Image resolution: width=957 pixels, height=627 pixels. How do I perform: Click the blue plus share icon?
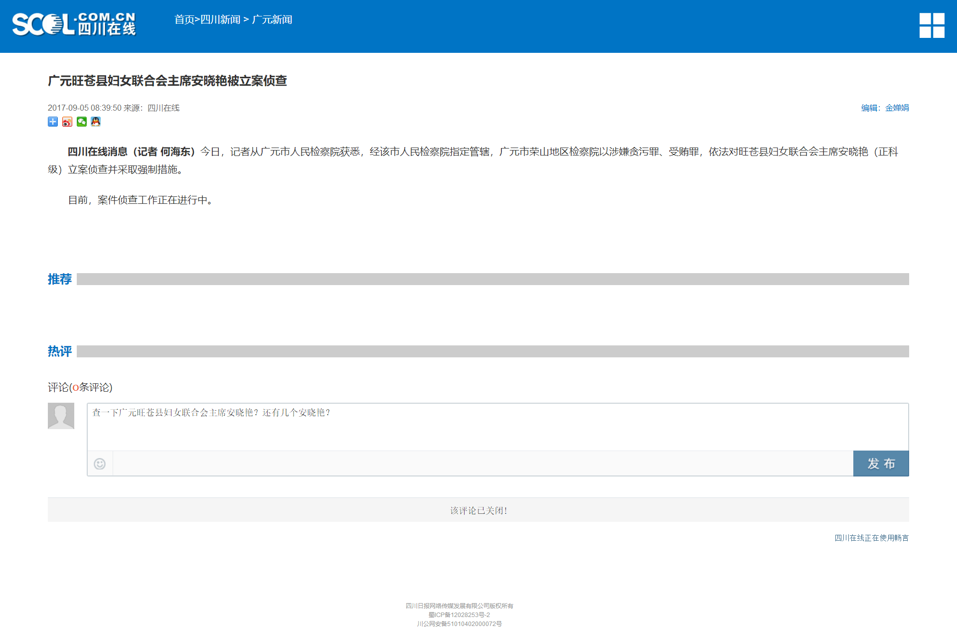(x=53, y=122)
